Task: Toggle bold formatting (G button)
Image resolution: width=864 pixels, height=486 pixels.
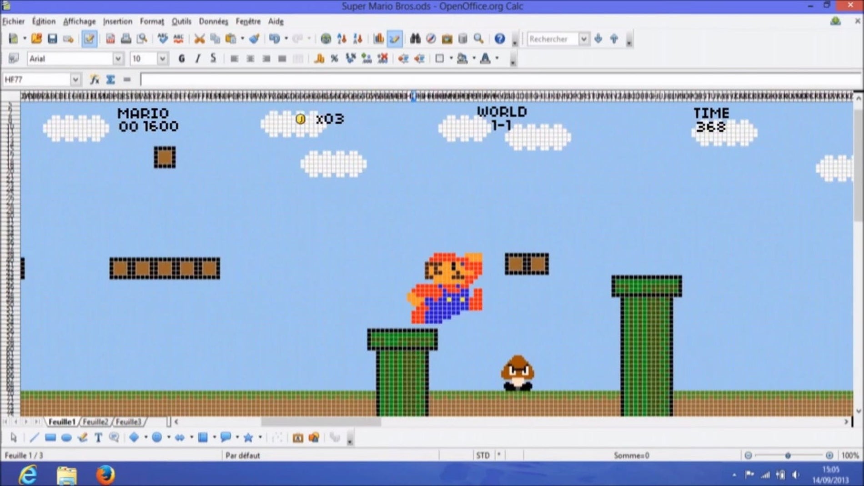Action: click(x=181, y=59)
